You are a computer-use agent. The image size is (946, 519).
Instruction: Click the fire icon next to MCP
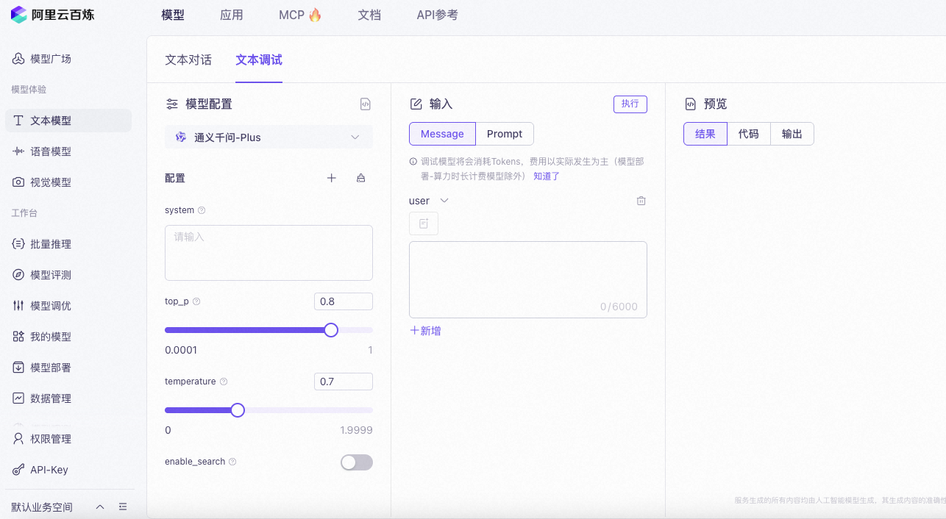(x=315, y=15)
